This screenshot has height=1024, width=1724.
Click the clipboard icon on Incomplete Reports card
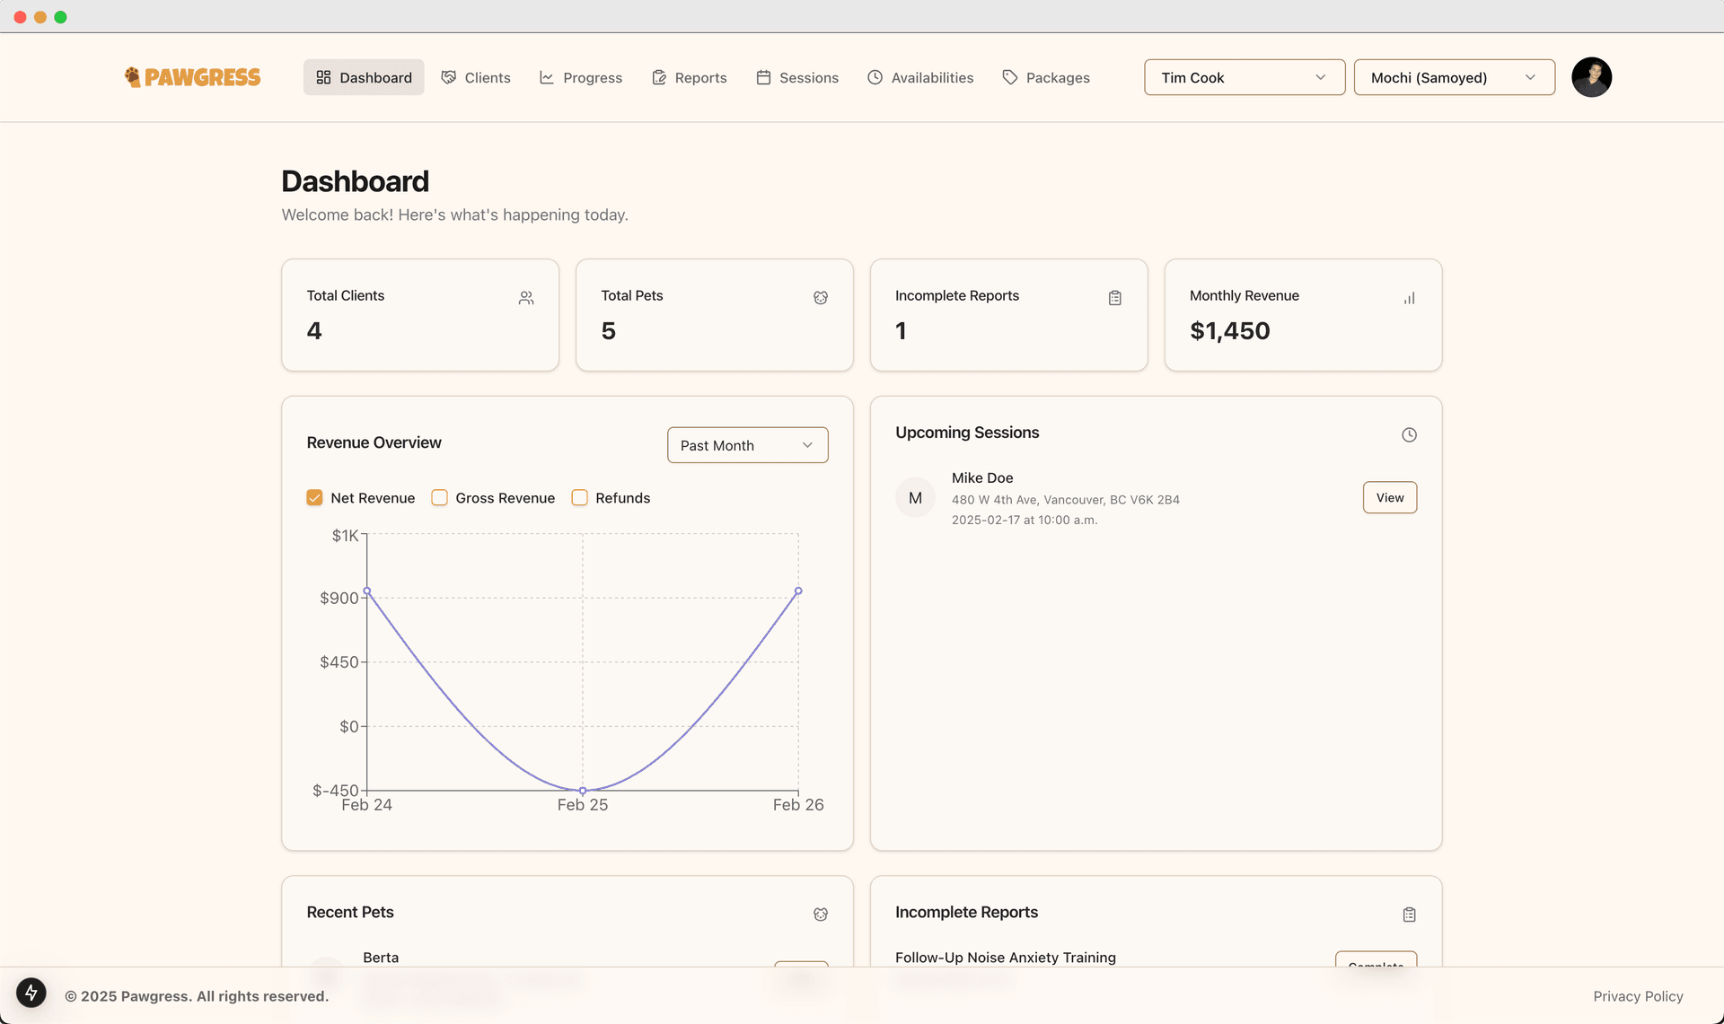[x=1114, y=297]
